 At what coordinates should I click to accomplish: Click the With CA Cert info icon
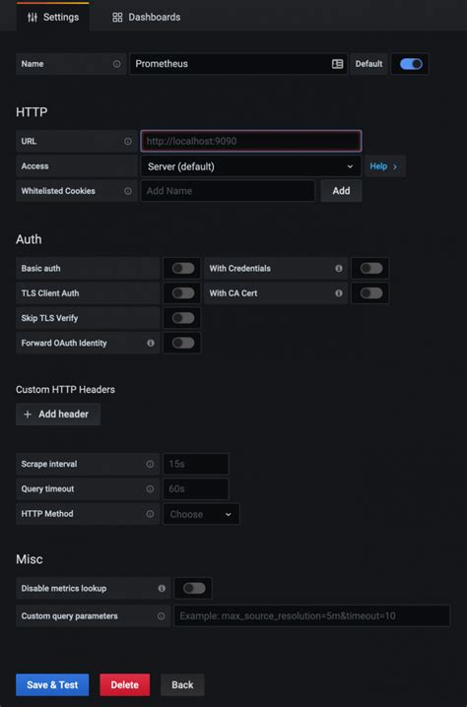(338, 293)
